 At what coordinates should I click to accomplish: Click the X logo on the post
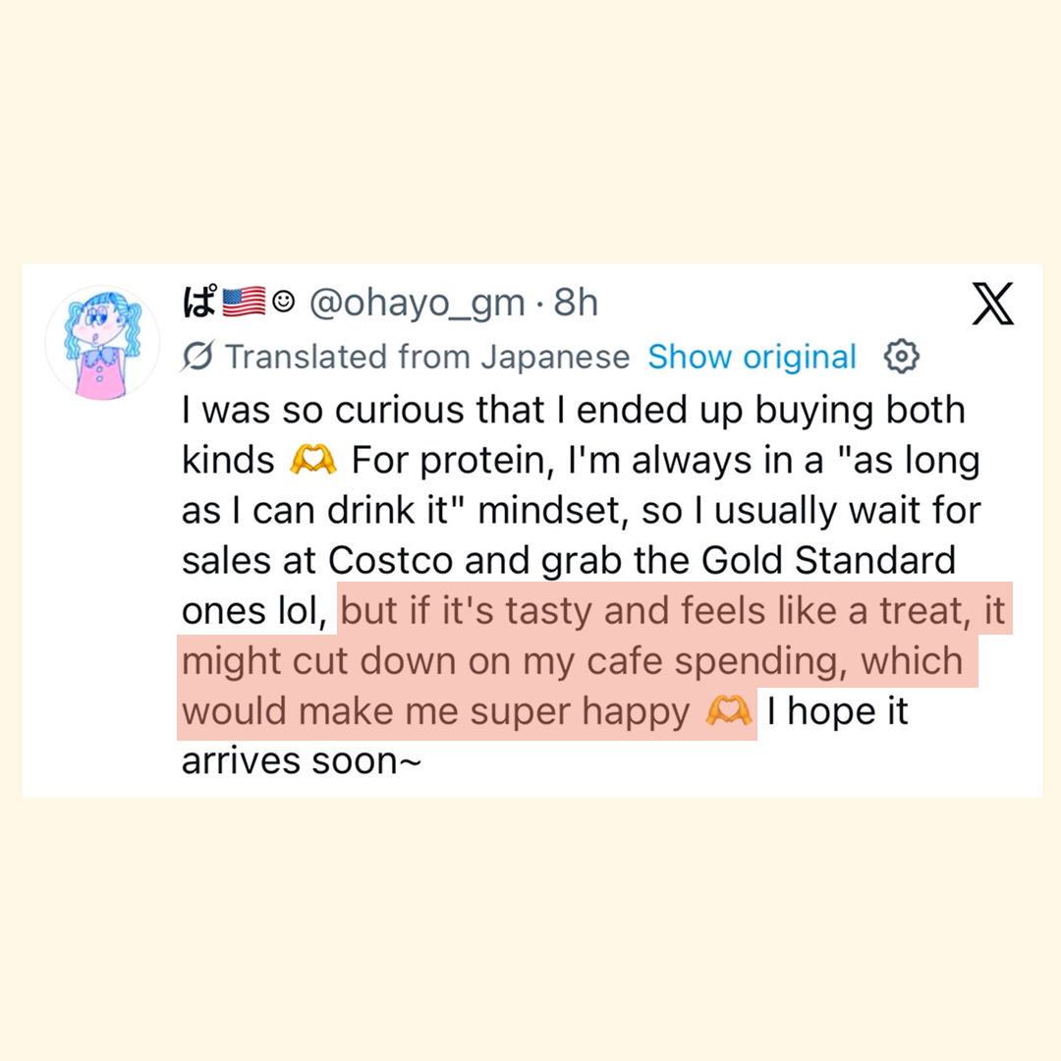992,304
